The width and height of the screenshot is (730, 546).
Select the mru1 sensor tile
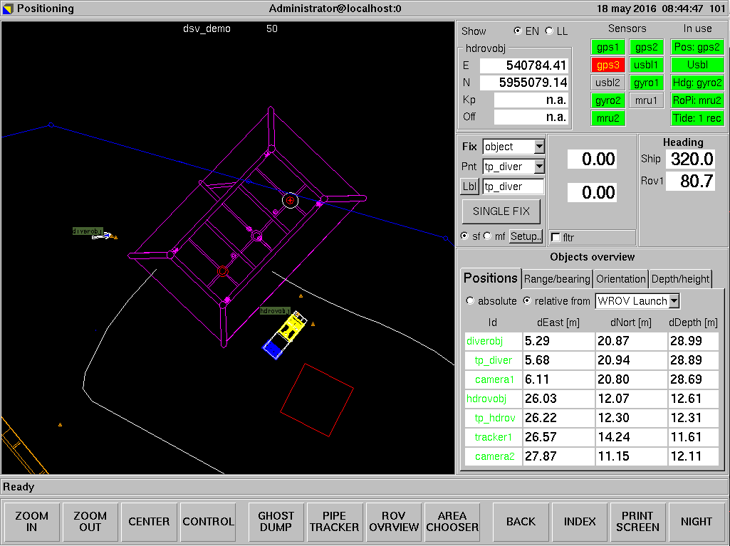pyautogui.click(x=646, y=100)
